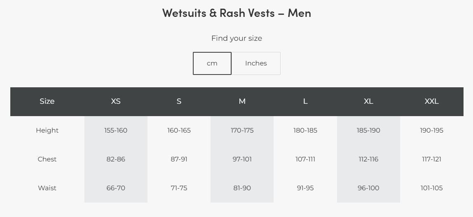Image resolution: width=473 pixels, height=217 pixels.
Task: Select XS height value 155-160
Action: 116,130
